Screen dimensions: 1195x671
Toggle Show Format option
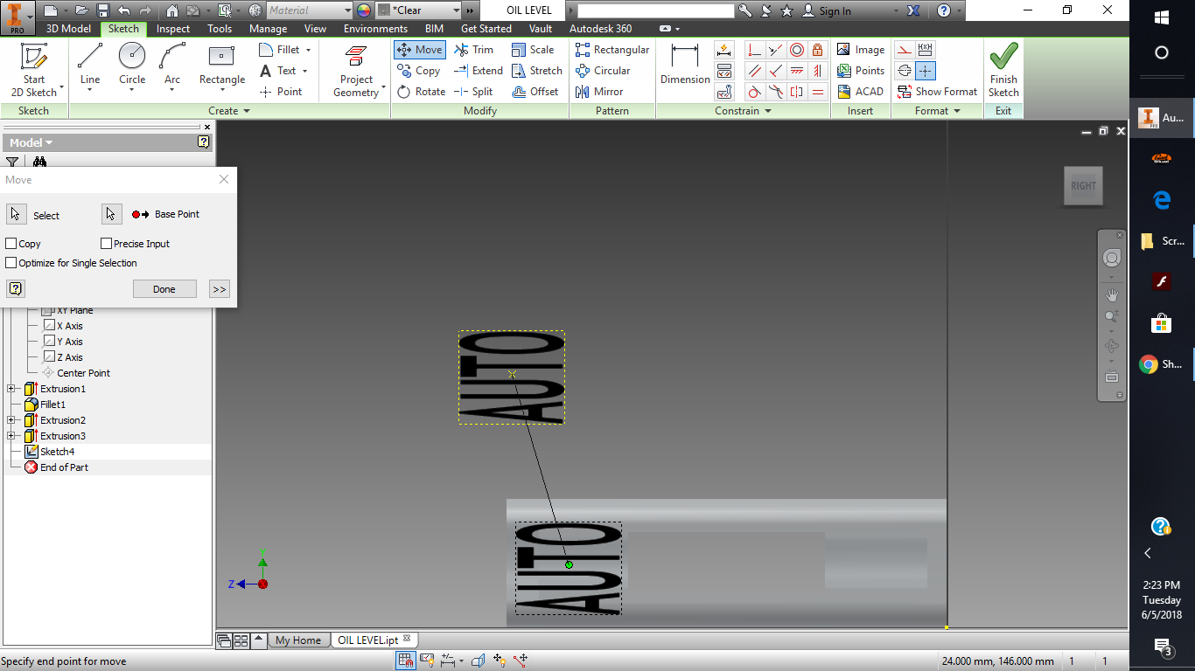coord(937,92)
